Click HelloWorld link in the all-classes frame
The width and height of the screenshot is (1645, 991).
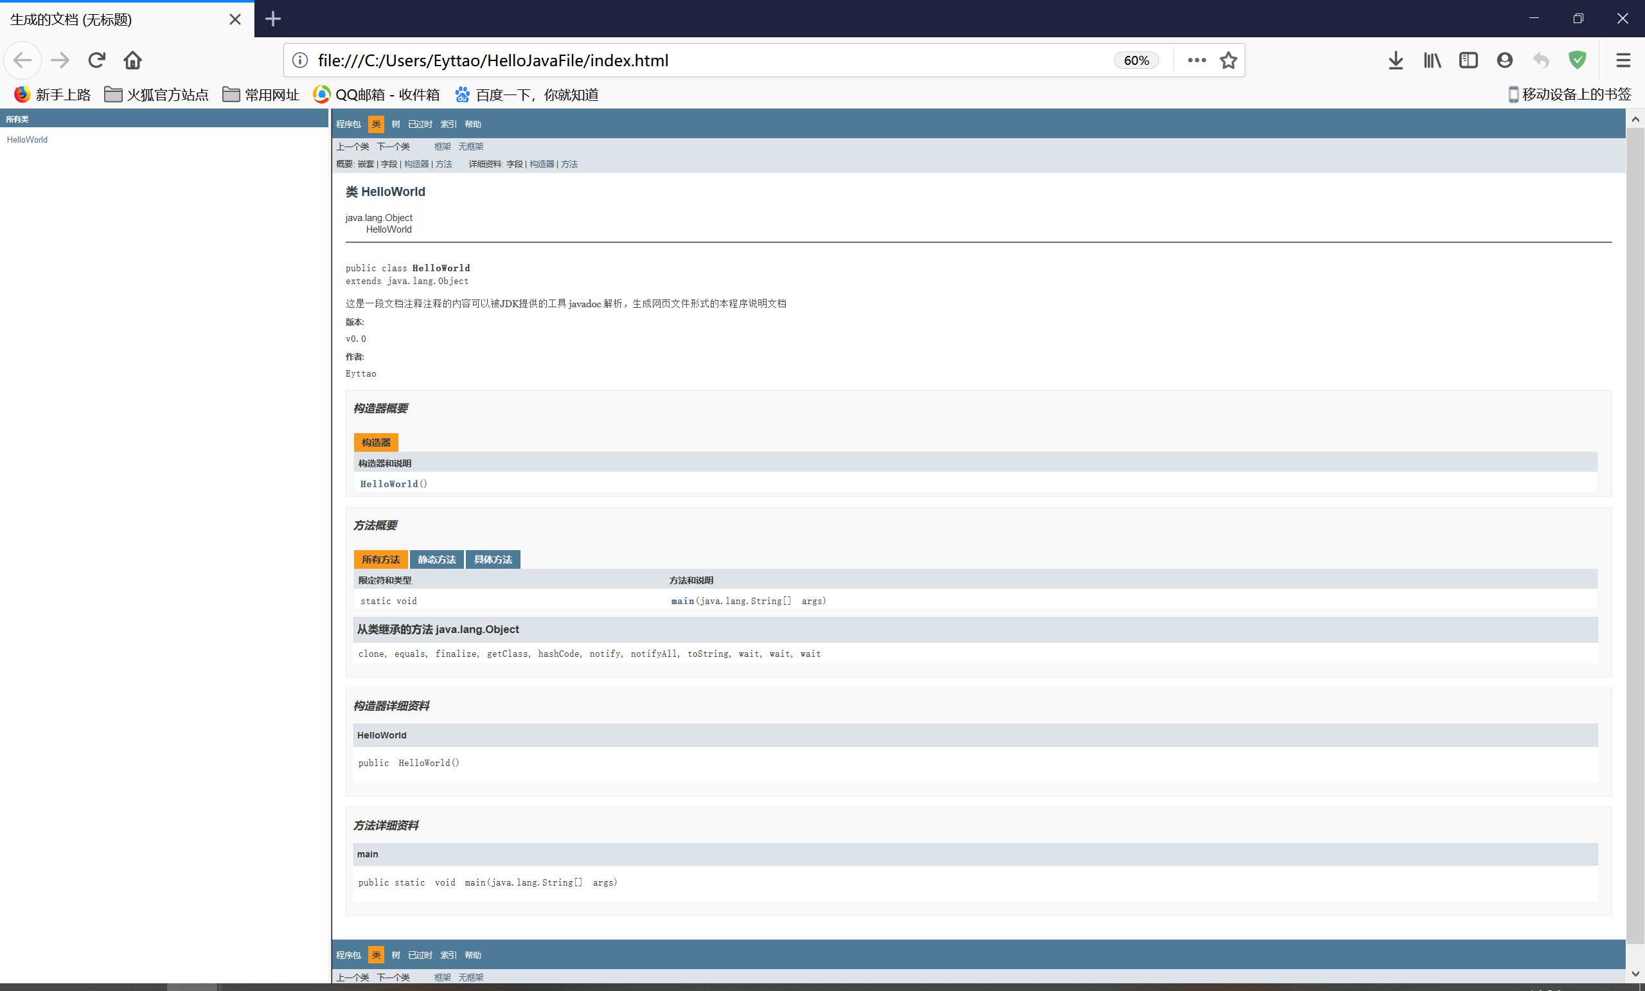point(27,139)
